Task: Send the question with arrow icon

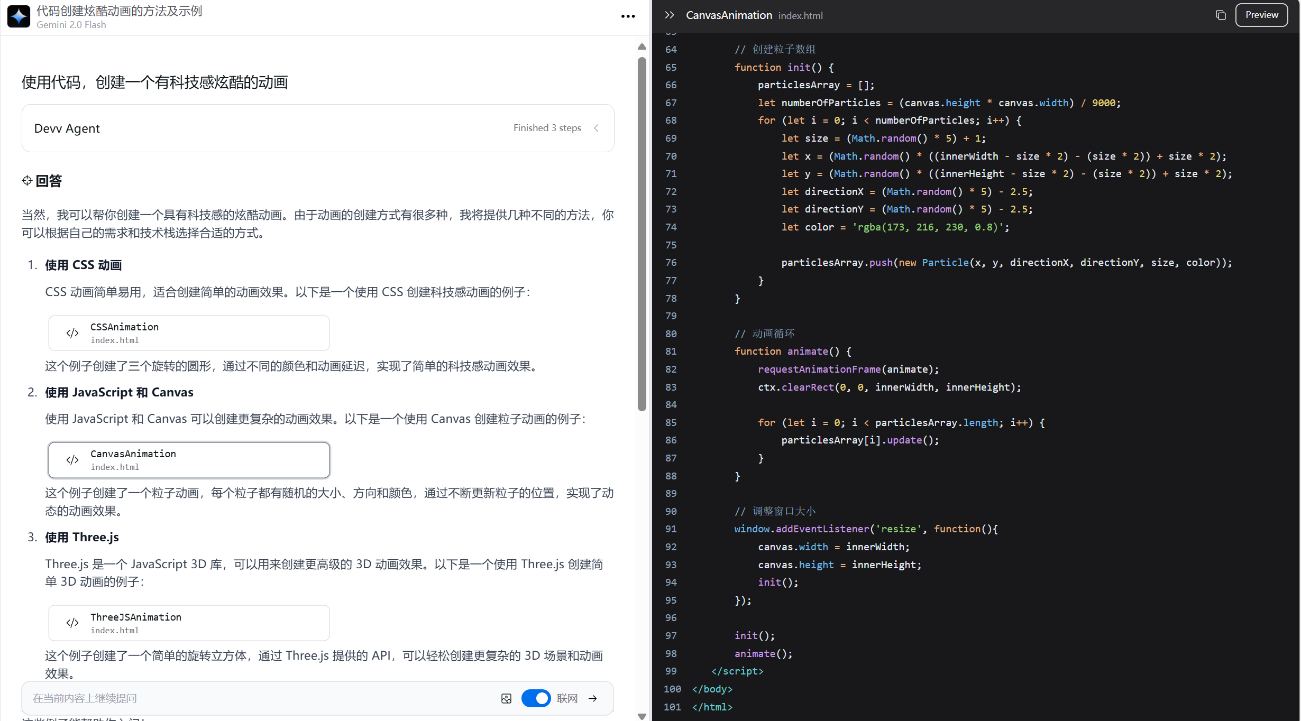Action: point(593,699)
